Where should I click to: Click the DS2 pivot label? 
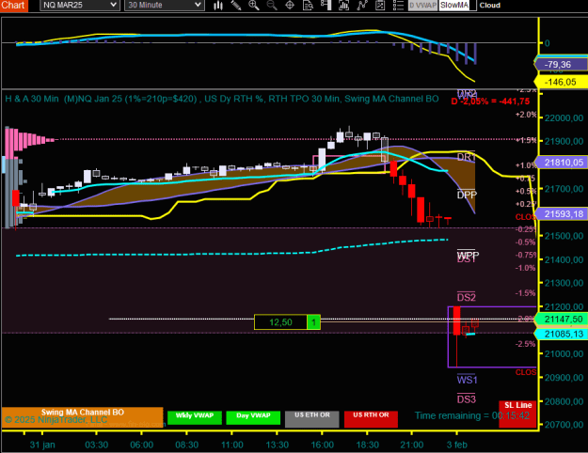pyautogui.click(x=466, y=297)
